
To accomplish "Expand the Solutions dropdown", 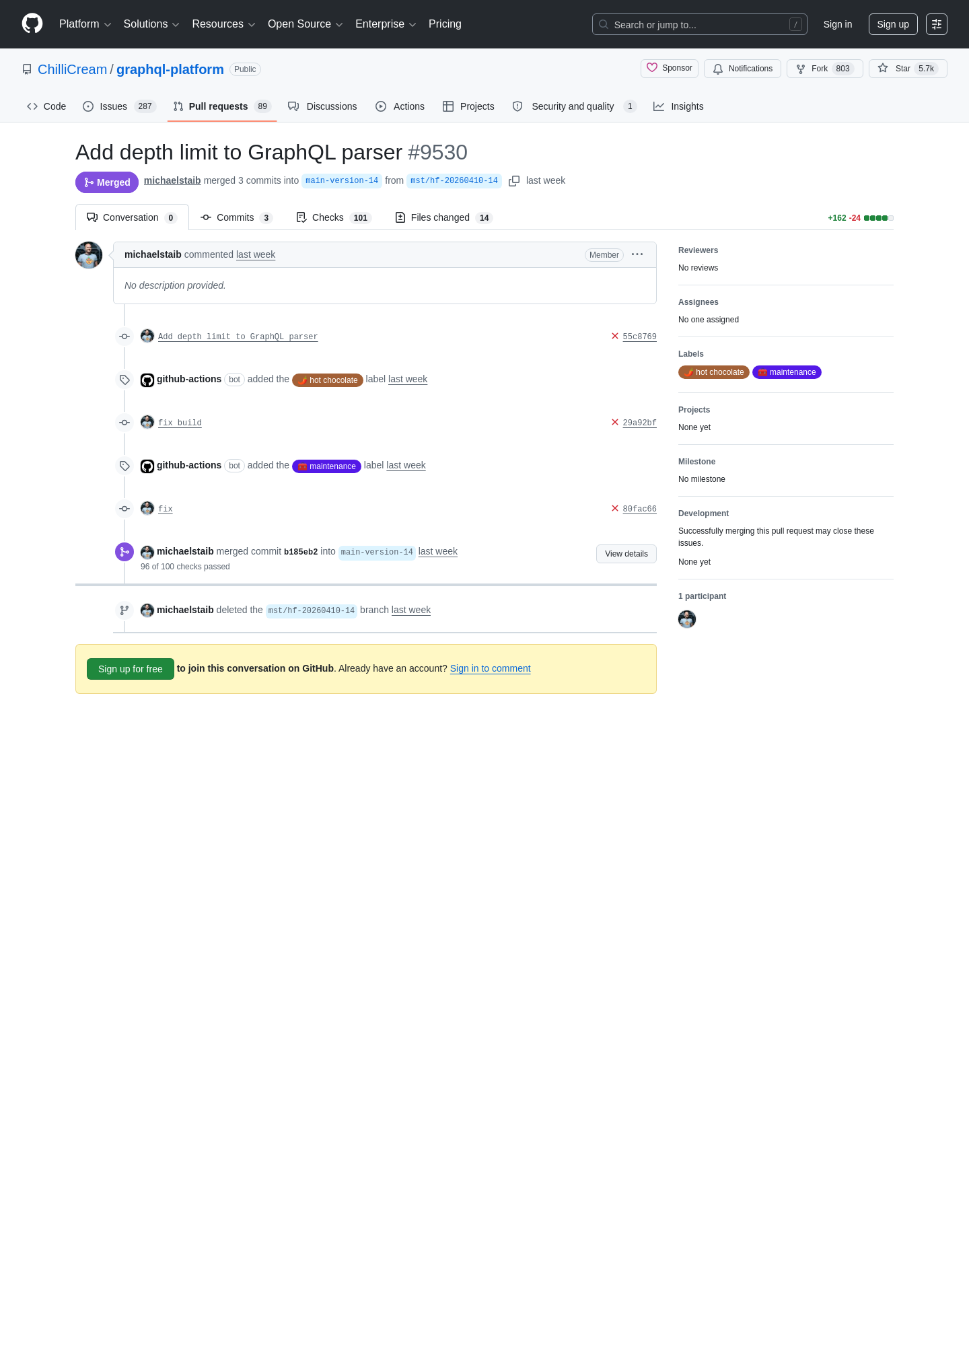I will pos(151,24).
